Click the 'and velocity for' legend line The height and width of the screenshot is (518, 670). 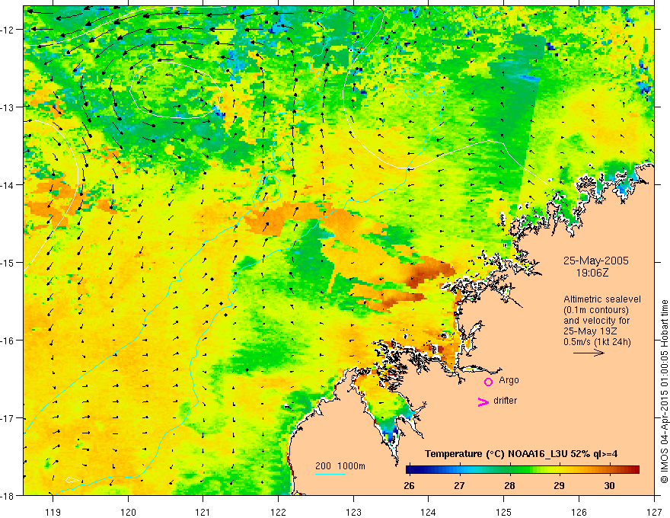coord(596,321)
